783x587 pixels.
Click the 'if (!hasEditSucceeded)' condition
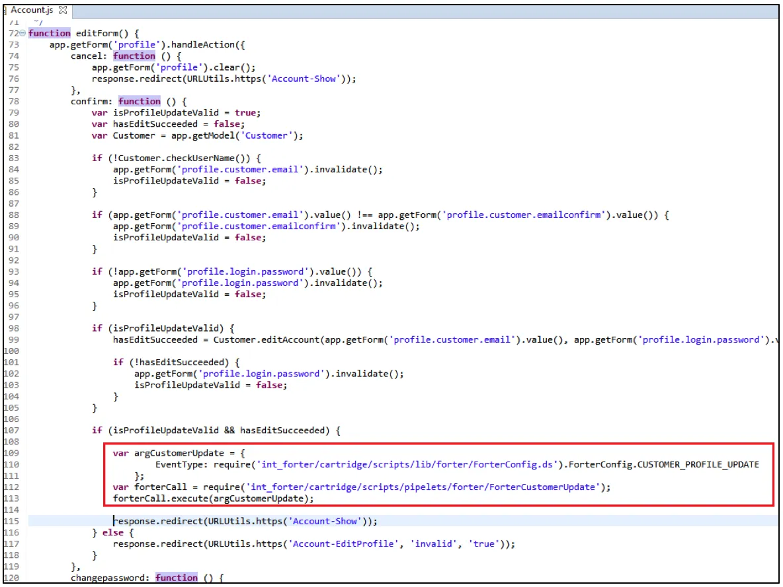tap(171, 363)
